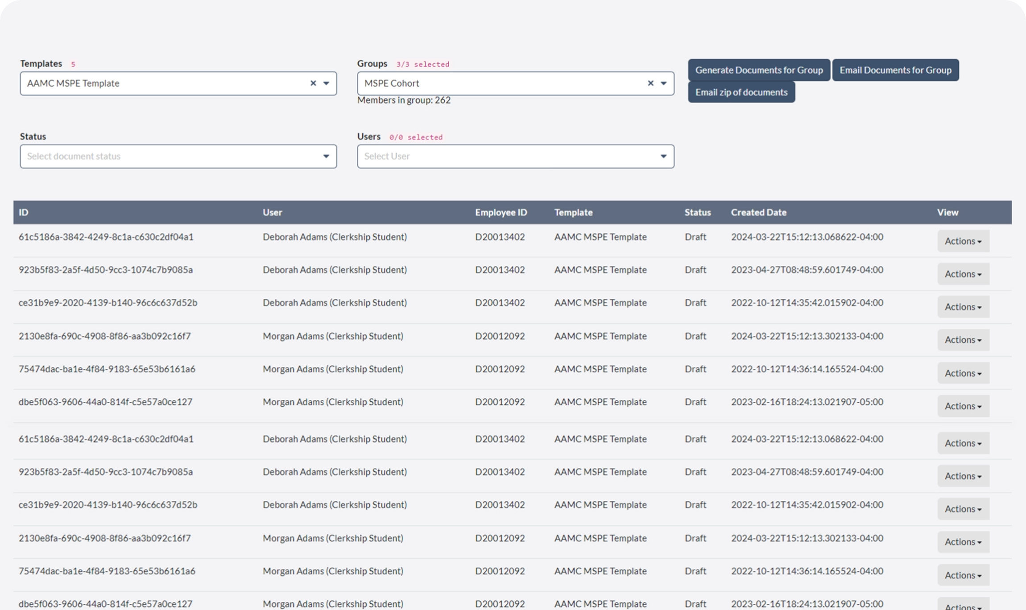Clear the MSPE Cohort group selection

(650, 83)
